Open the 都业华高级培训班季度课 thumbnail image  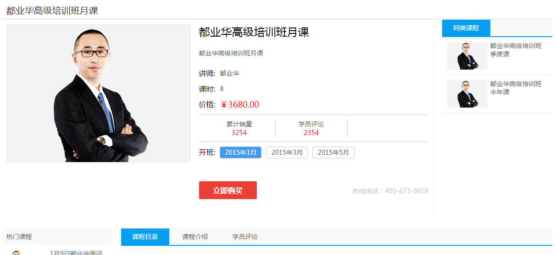[467, 56]
